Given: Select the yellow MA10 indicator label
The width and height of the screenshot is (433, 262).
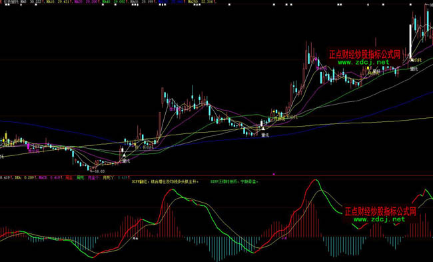Looking at the screenshot, I should 50,1.
